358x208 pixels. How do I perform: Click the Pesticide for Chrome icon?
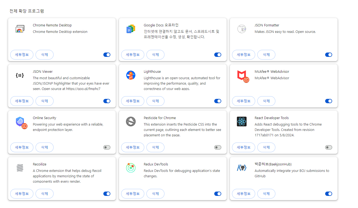[131, 122]
